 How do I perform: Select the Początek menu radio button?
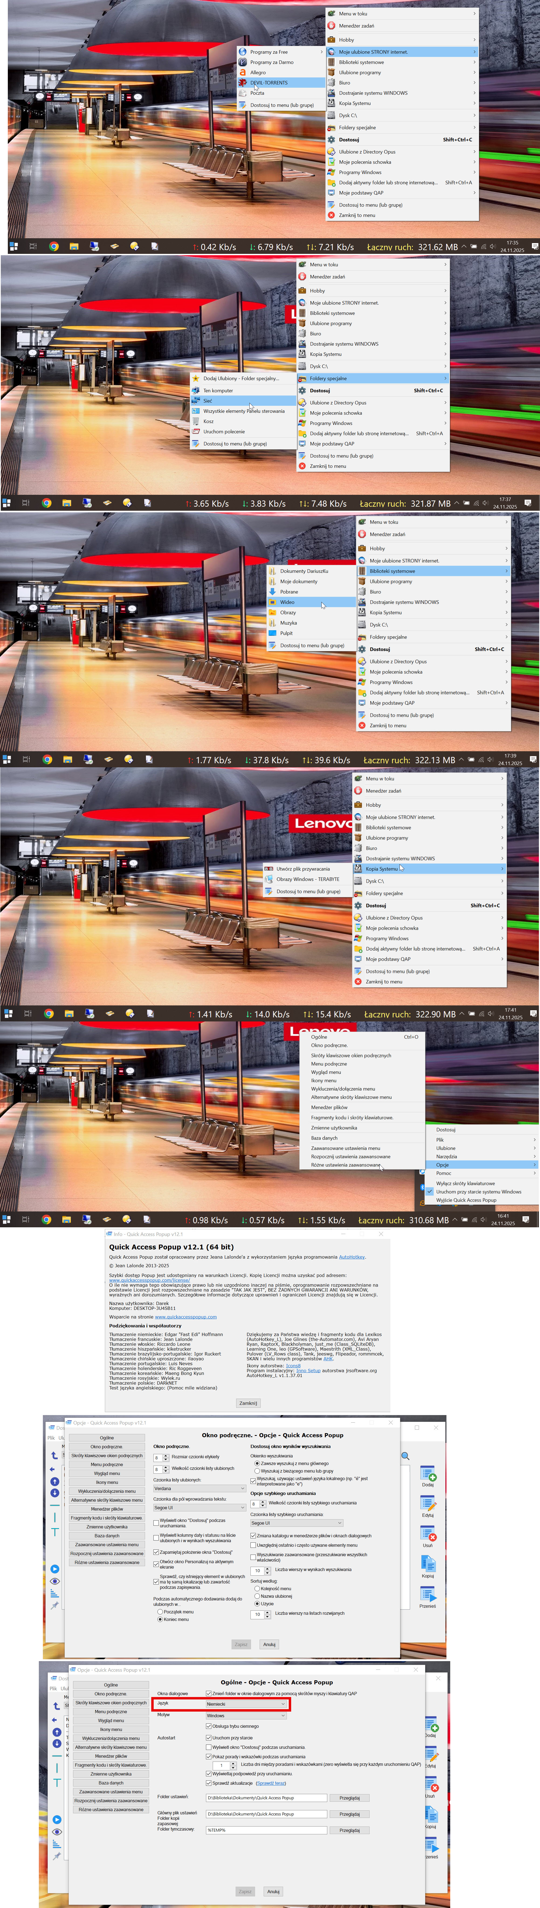pos(160,1612)
